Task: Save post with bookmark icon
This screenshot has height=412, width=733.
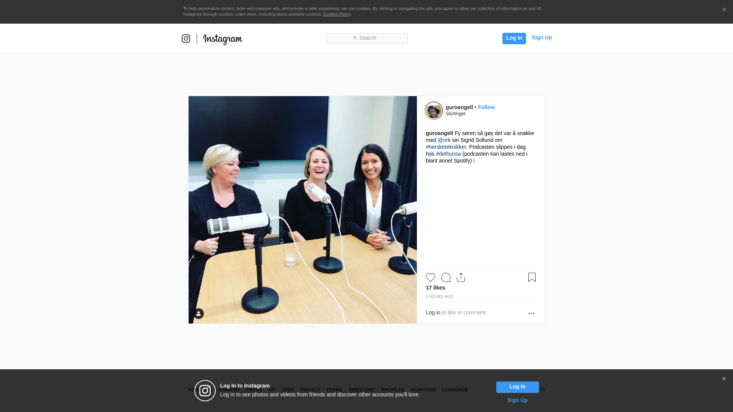Action: [532, 277]
